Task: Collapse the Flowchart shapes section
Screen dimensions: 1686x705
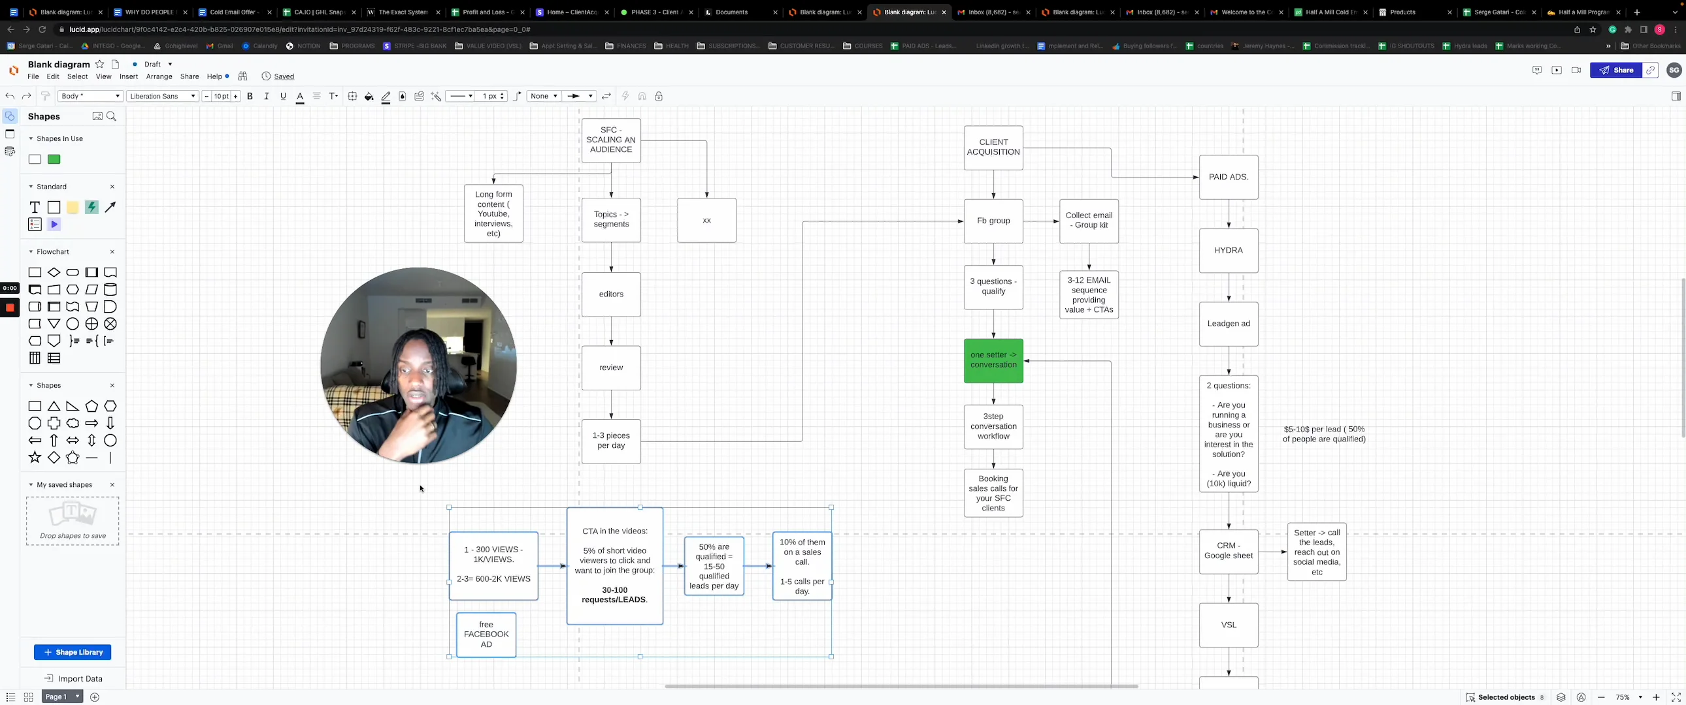Action: (x=31, y=252)
